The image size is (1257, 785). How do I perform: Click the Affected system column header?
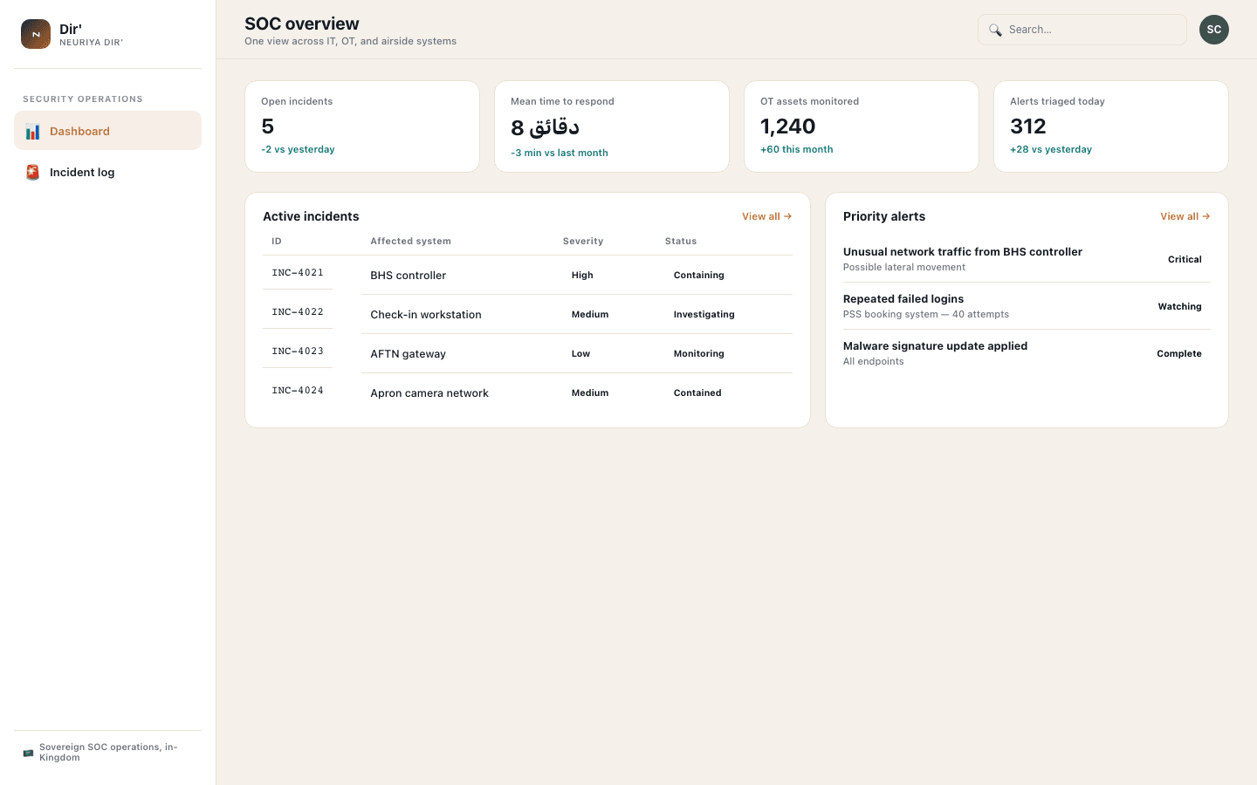(x=410, y=242)
